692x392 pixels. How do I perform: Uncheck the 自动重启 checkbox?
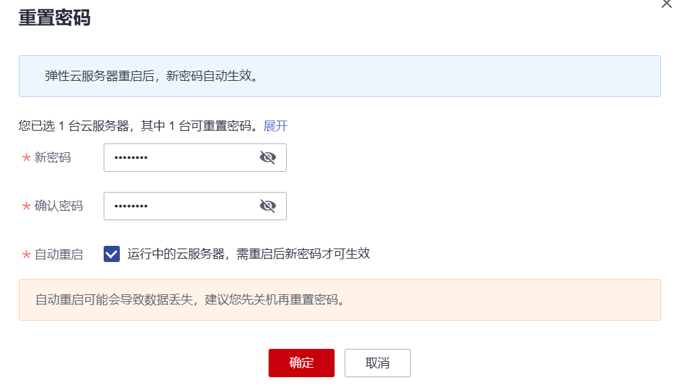click(x=112, y=254)
